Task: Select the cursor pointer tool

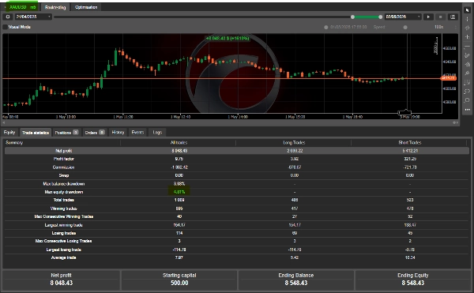Action: (x=468, y=10)
